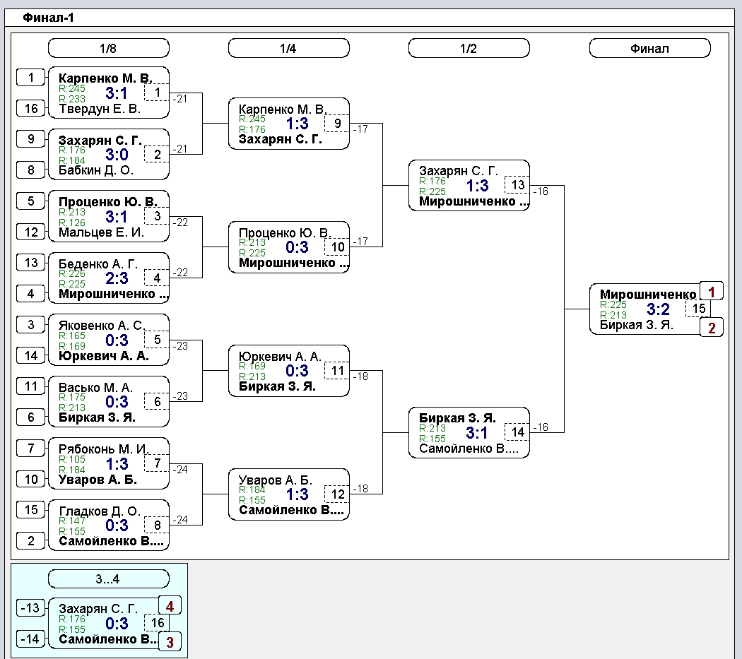Click seed box 5
Viewport: 742px width, 659px height.
pyautogui.click(x=31, y=201)
